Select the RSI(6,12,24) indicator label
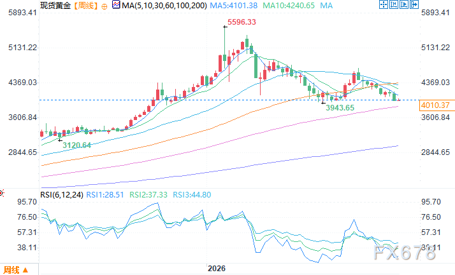 click(x=62, y=195)
